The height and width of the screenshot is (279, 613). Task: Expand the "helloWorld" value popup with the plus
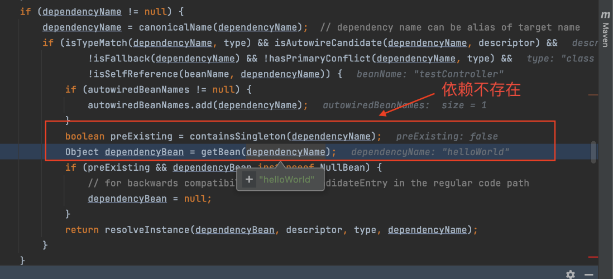(249, 180)
